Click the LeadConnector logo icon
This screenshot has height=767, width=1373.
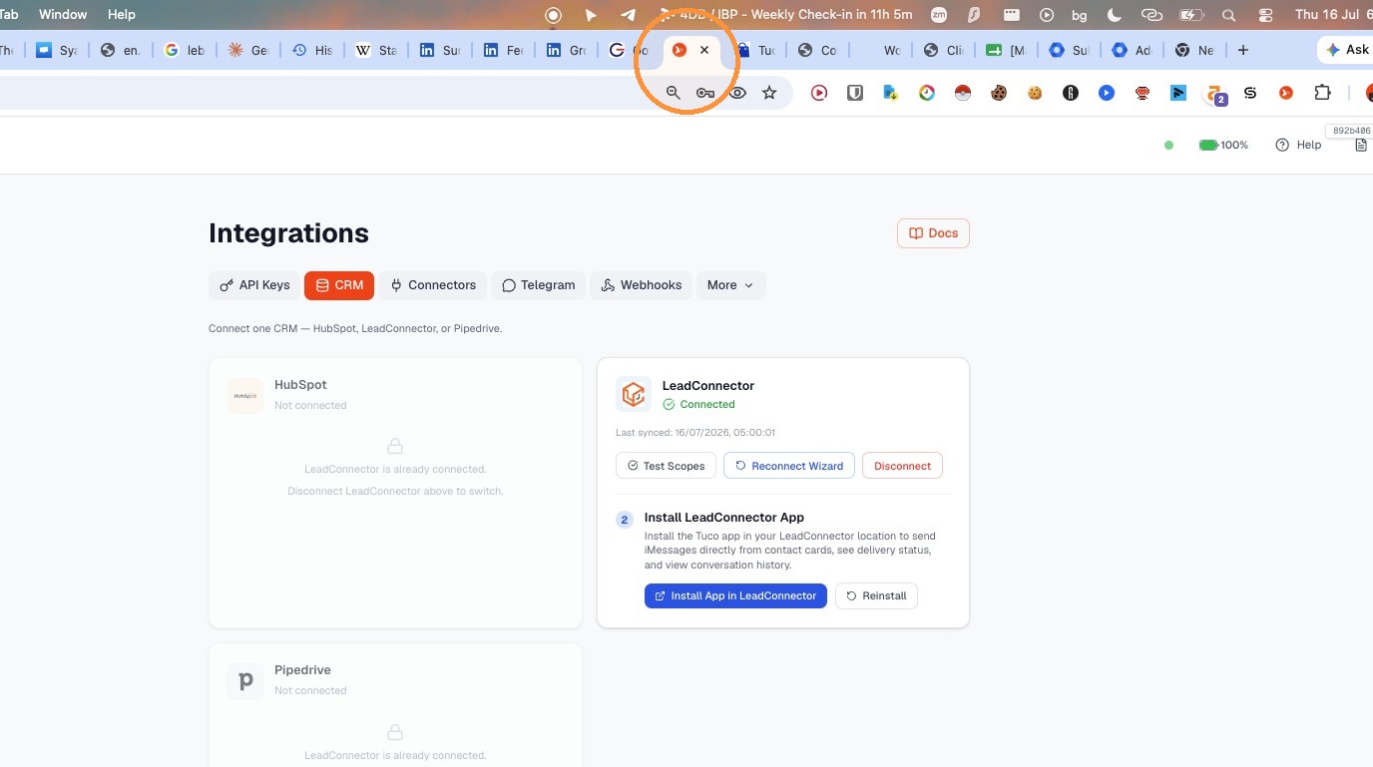pyautogui.click(x=633, y=394)
